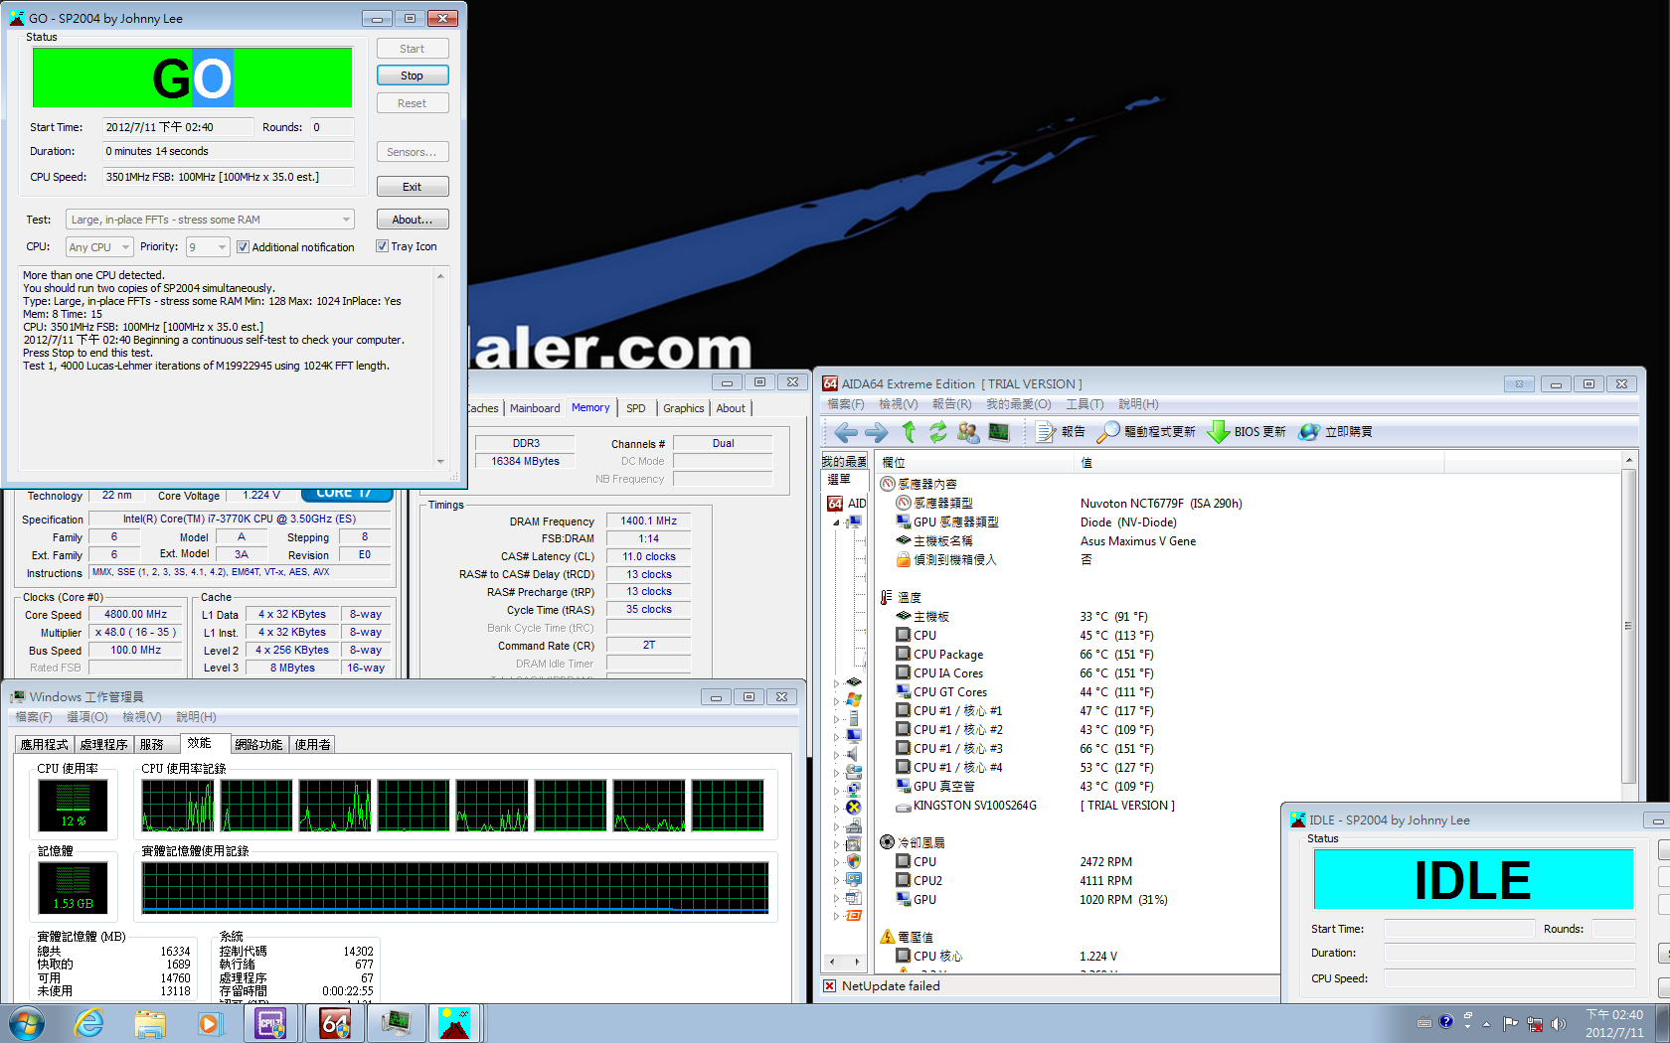Toggle Additional notification checkbox

243,247
